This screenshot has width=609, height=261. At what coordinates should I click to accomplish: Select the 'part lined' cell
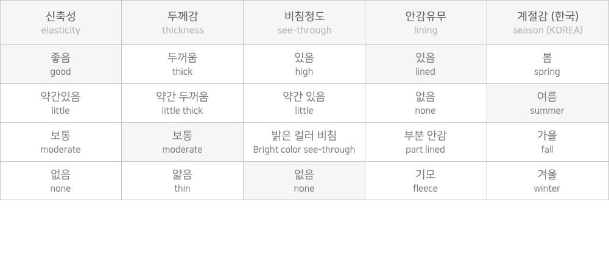[426, 142]
